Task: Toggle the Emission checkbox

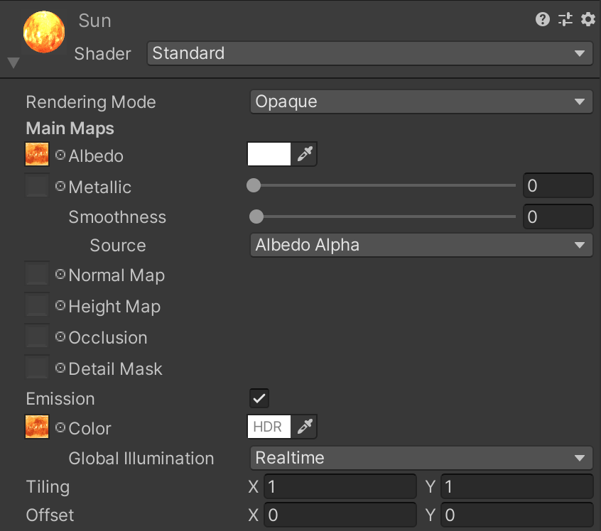Action: [x=259, y=398]
